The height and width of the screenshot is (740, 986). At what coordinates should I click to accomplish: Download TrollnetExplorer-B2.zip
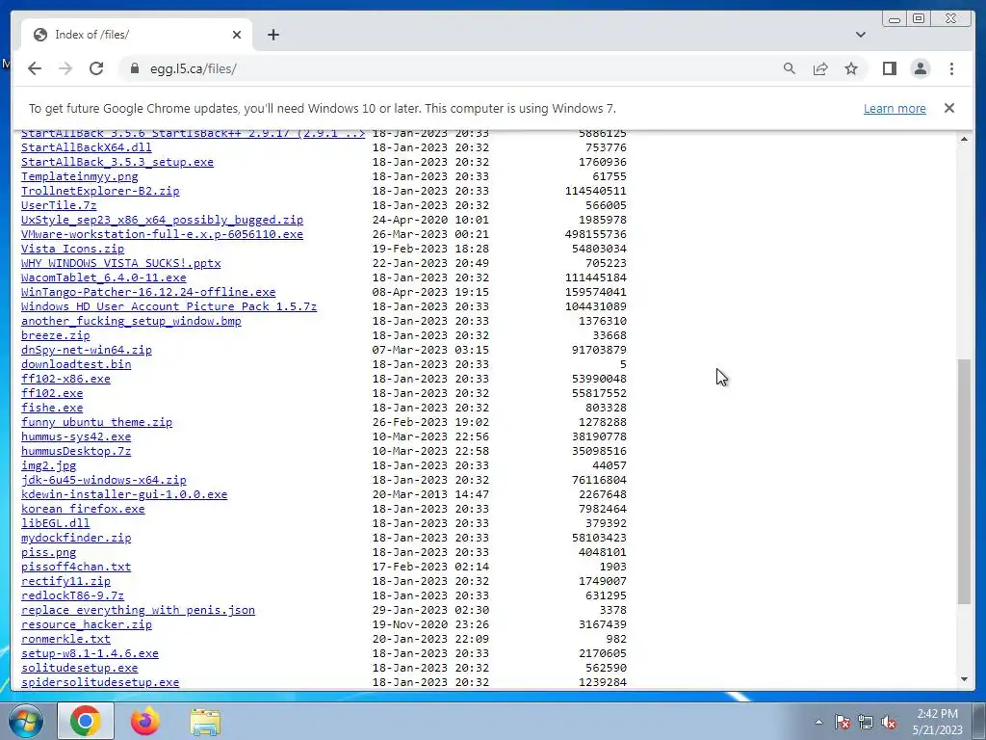coord(100,191)
